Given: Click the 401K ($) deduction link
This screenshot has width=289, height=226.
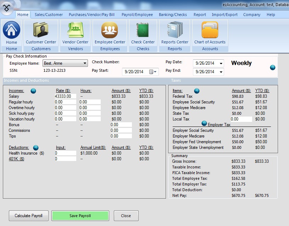Looking at the screenshot, I should click(17, 159).
